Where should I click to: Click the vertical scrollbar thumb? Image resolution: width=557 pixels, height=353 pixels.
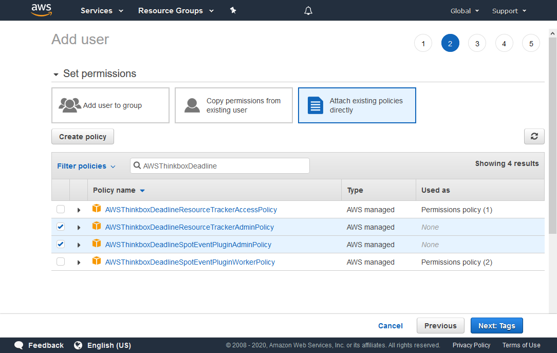click(552, 136)
